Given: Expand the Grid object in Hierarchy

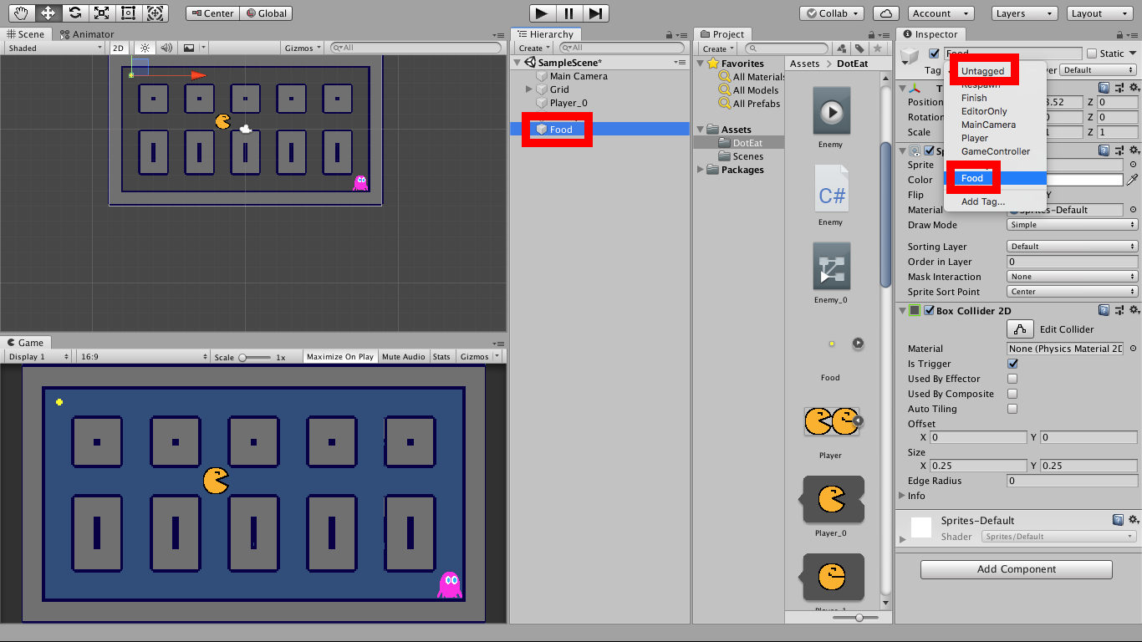Looking at the screenshot, I should click(529, 89).
